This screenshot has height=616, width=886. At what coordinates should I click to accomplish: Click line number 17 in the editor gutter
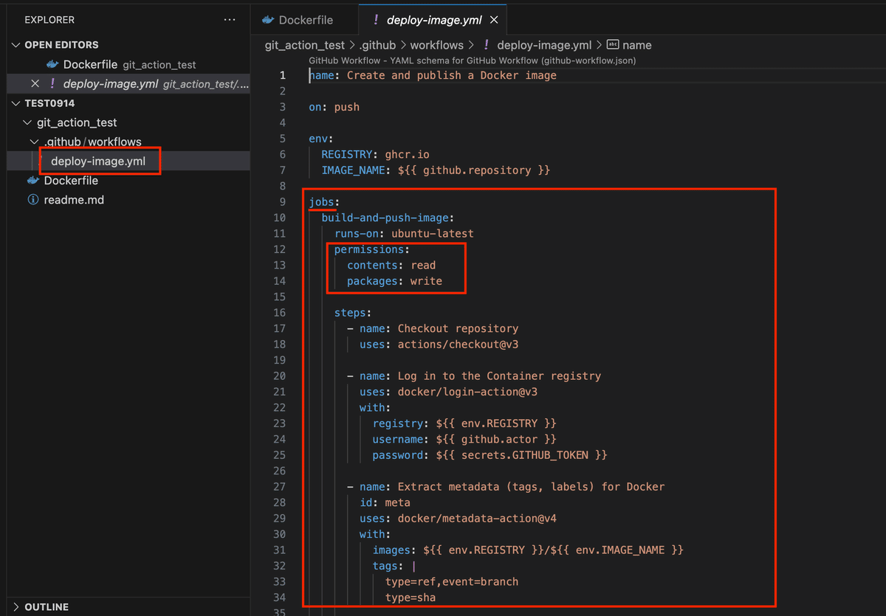tap(279, 328)
